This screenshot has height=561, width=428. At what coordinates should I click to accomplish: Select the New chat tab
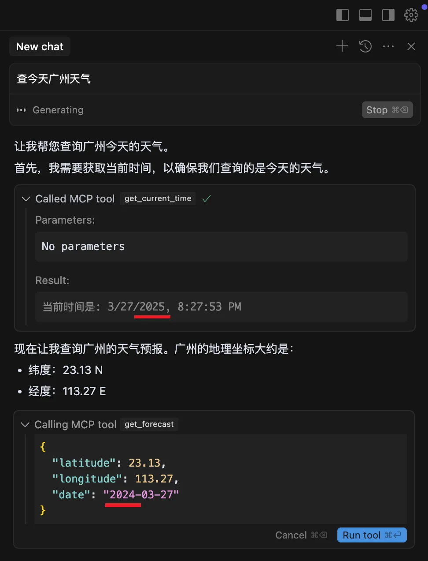tap(40, 46)
